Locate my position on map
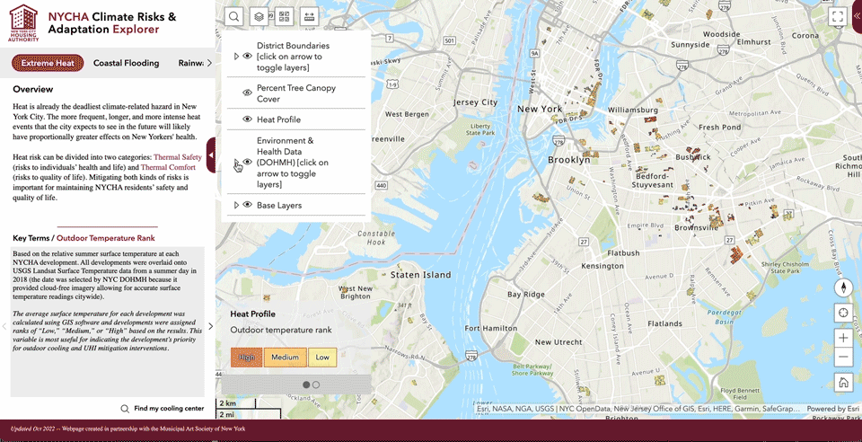862x442 pixels. 843,314
